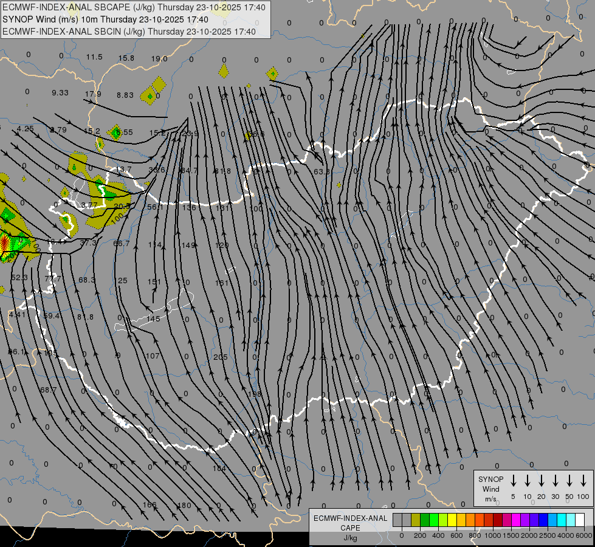Click the grid value 166
Image resolution: width=595 pixels, height=547 pixels.
click(x=149, y=505)
